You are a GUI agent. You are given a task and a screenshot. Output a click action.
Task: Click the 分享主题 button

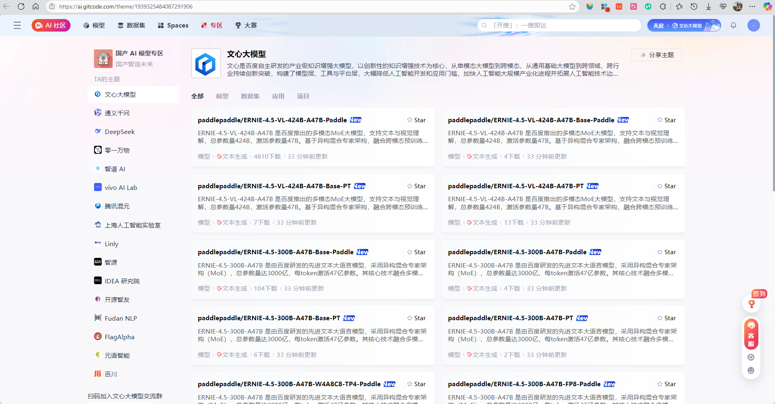657,55
